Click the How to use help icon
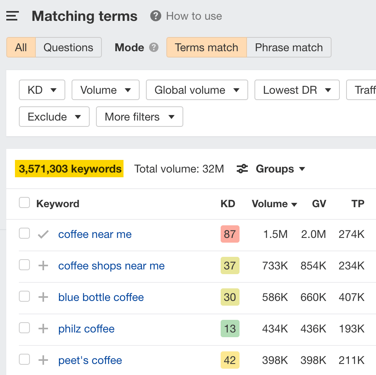This screenshot has width=376, height=375. click(156, 16)
